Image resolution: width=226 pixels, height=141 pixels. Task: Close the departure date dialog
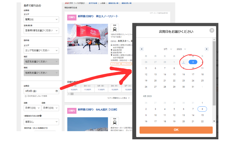(x=212, y=30)
